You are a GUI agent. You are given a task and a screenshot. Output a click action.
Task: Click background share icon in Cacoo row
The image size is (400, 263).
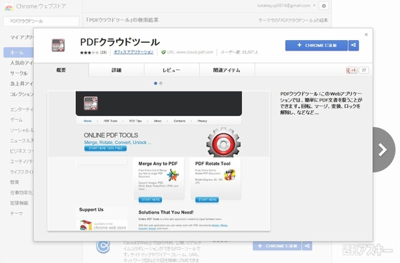pos(307,246)
